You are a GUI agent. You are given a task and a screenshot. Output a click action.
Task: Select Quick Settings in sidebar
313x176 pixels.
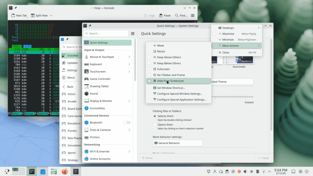(108, 43)
